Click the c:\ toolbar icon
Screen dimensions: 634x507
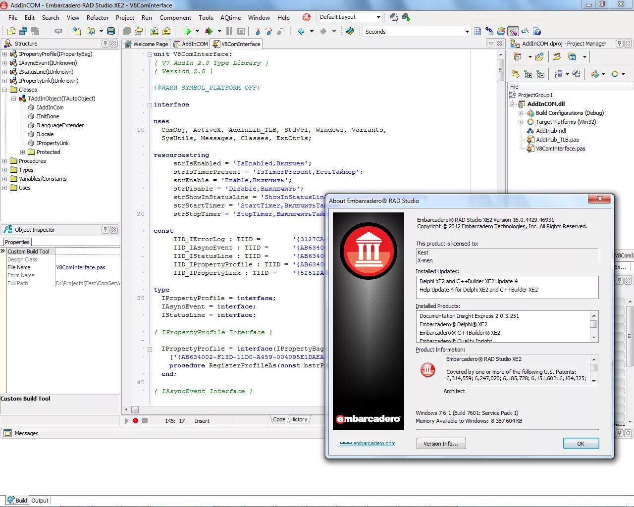[525, 31]
